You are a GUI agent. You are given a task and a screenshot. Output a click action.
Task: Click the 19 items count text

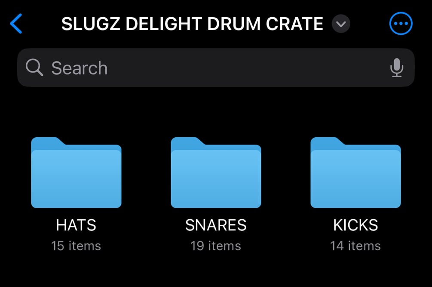point(216,246)
